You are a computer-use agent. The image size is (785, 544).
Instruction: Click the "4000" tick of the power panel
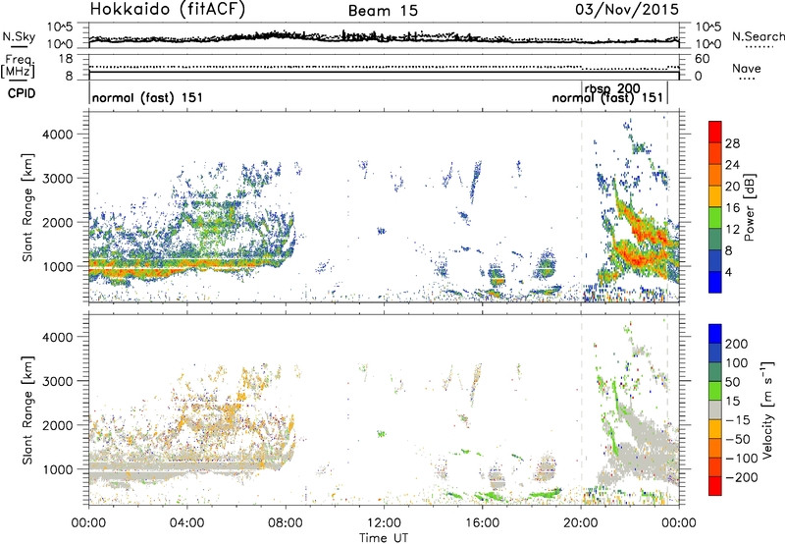pyautogui.click(x=57, y=135)
